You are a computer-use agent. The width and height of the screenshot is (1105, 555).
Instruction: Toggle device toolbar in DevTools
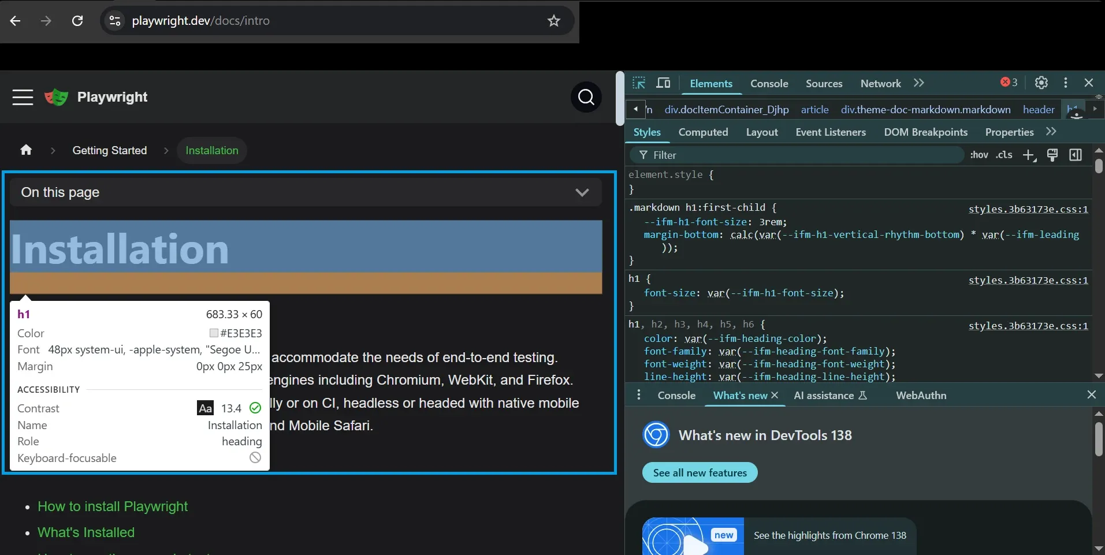pyautogui.click(x=663, y=83)
